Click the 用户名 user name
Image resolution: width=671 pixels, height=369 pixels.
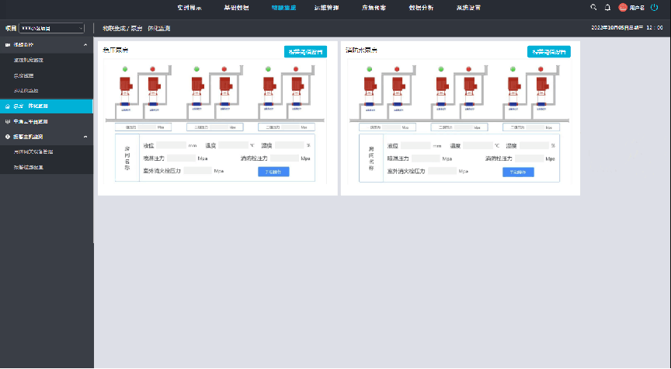(637, 8)
